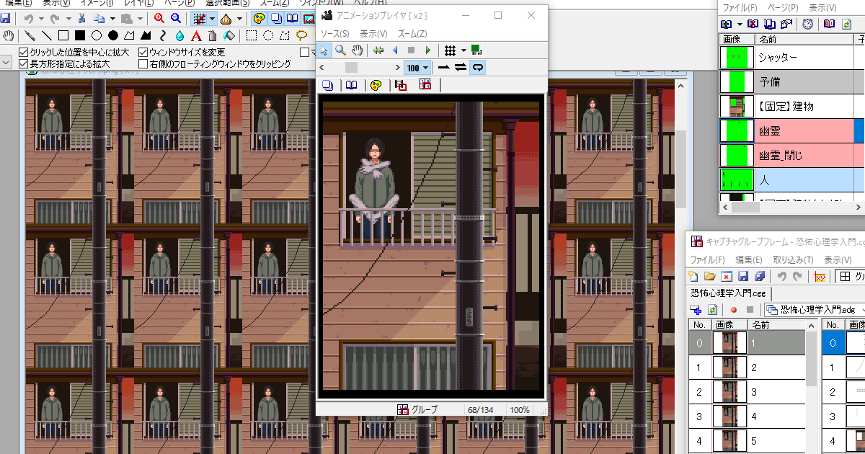The image size is (865, 454).
Task: Click the record button in capture group panel
Action: (x=734, y=310)
